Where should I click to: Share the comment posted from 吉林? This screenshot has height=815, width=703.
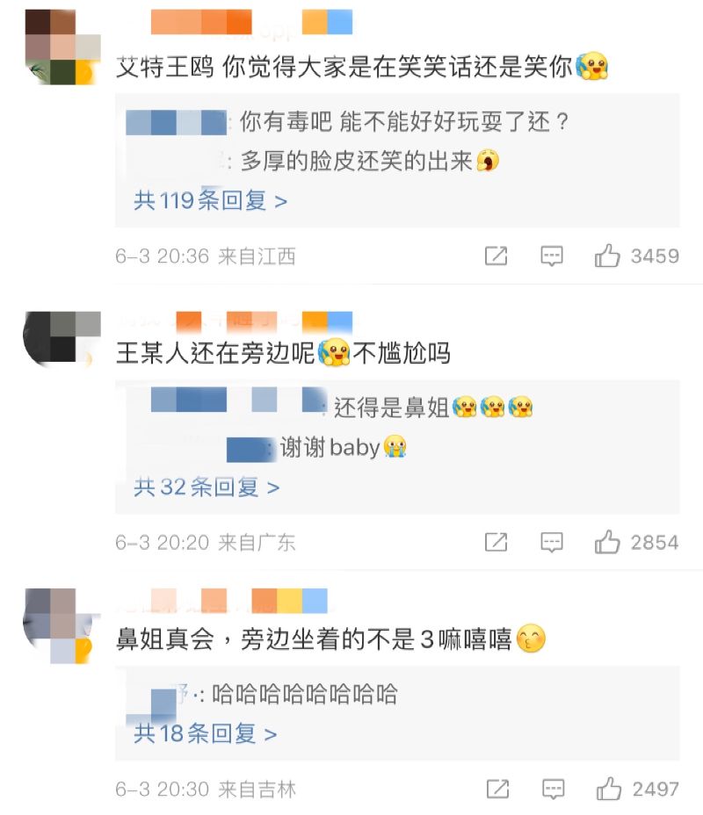[497, 789]
